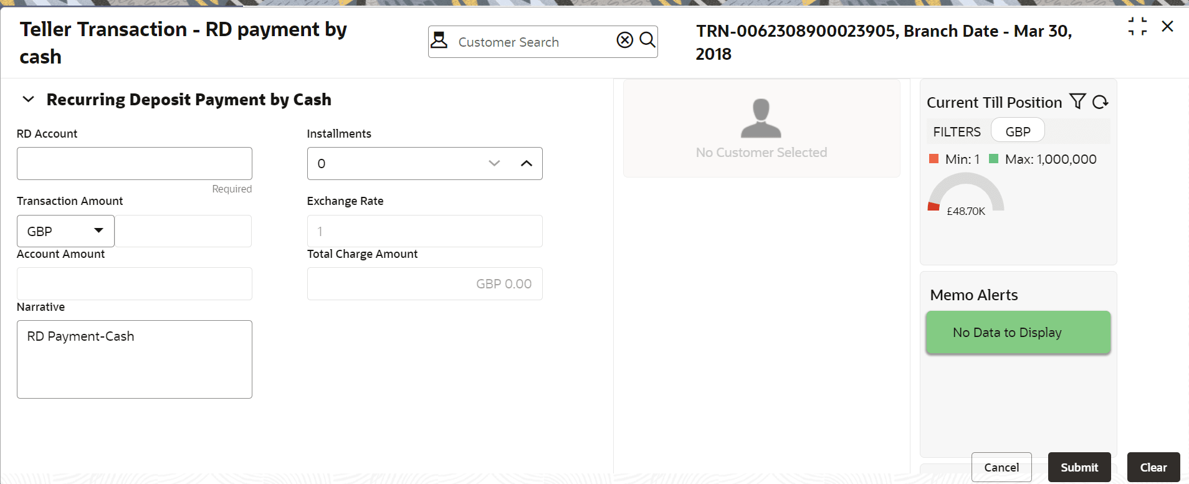Click the Customer Search magnifier icon

pos(647,40)
